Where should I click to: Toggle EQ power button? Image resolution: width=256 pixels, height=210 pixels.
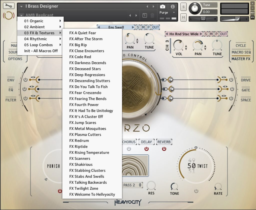tap(24, 89)
